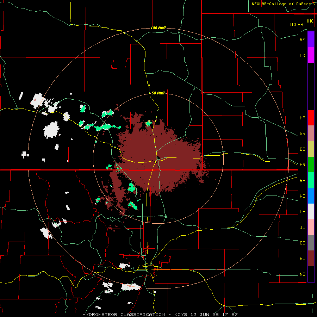Click the GR legend color swatch
Image resolution: width=317 pixels, height=317 pixels.
[311, 133]
